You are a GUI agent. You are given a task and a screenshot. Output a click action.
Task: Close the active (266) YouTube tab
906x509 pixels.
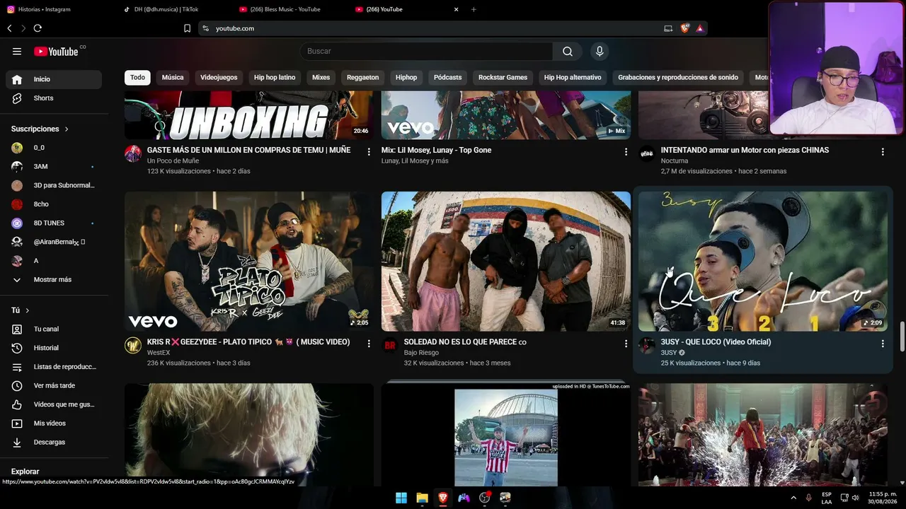pyautogui.click(x=456, y=9)
